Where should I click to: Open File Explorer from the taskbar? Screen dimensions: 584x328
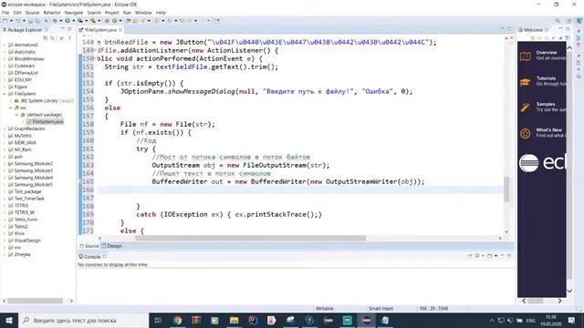[x=234, y=320]
